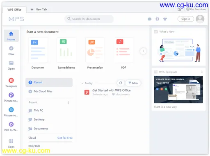This screenshot has height=156, width=210.
Task: Click the Go Premium link
Action: (x=196, y=9)
